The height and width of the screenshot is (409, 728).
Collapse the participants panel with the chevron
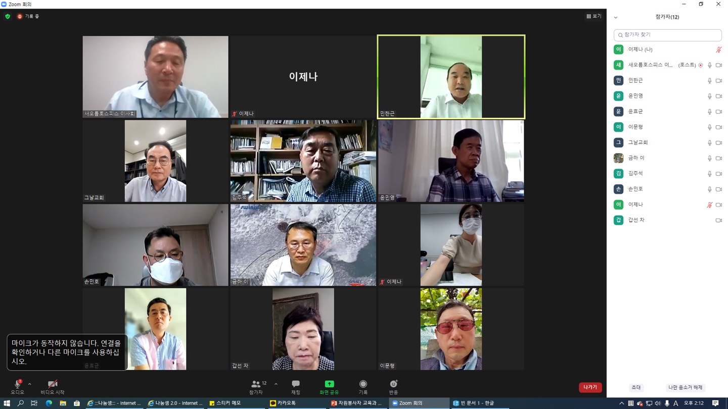pyautogui.click(x=616, y=17)
